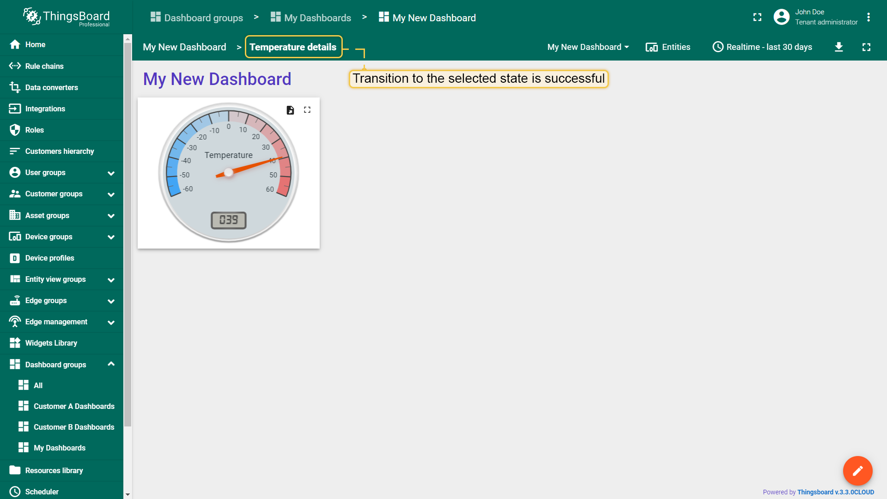Click the Roles shield icon

pyautogui.click(x=15, y=130)
